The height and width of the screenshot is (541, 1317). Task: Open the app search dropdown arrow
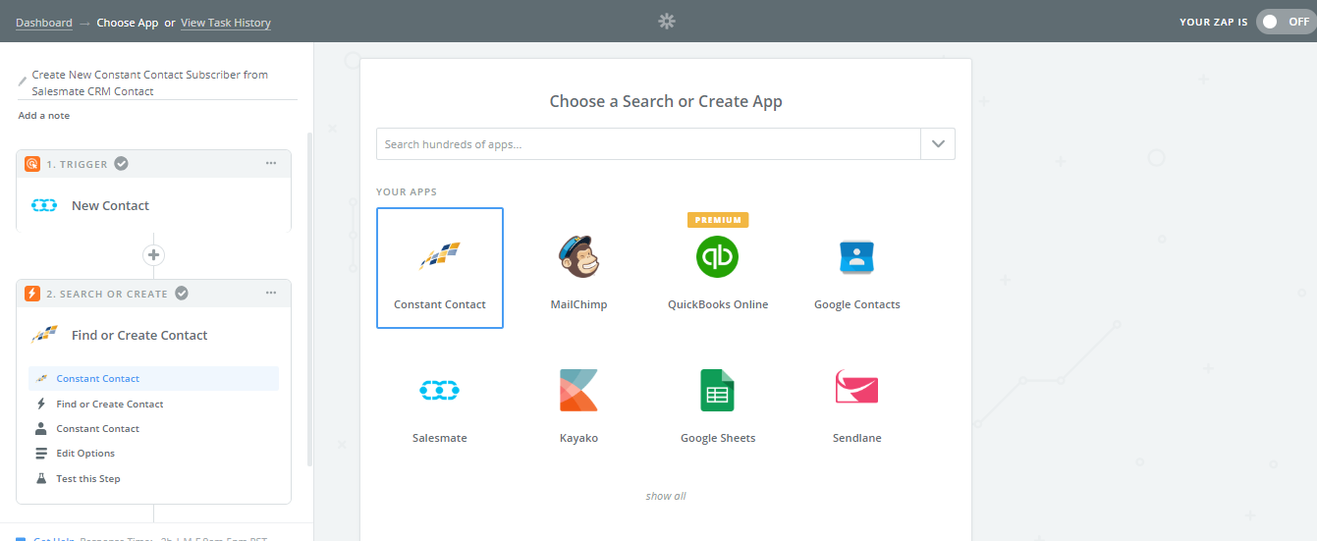tap(938, 144)
